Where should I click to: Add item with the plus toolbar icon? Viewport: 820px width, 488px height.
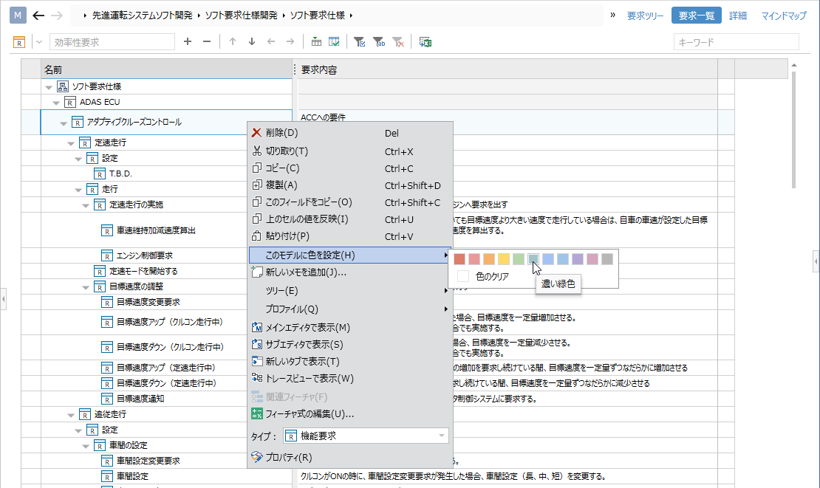[187, 42]
